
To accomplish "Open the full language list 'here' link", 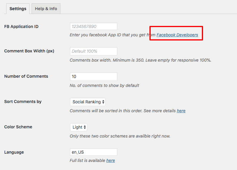I will pos(110,160).
